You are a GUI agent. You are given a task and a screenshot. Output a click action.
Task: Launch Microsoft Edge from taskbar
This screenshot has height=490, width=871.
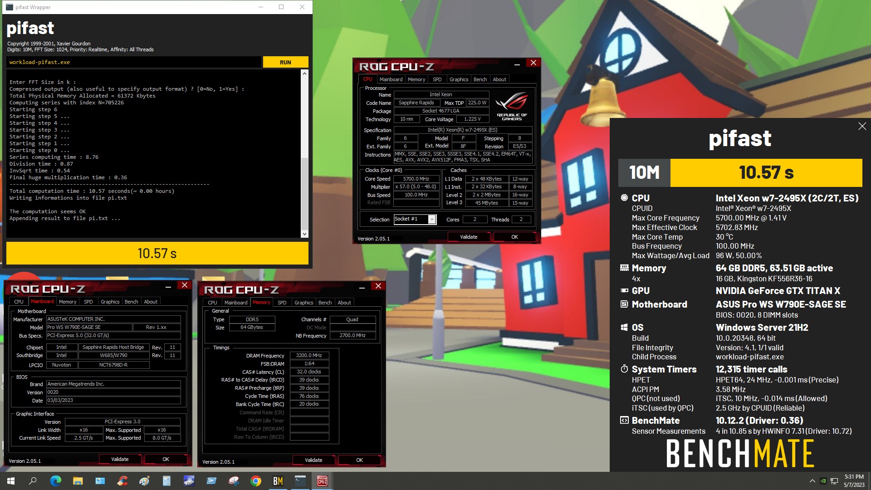coord(55,481)
